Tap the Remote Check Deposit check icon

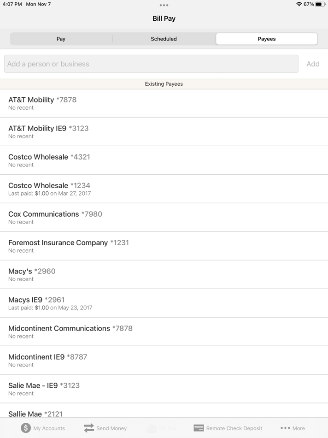pyautogui.click(x=199, y=428)
